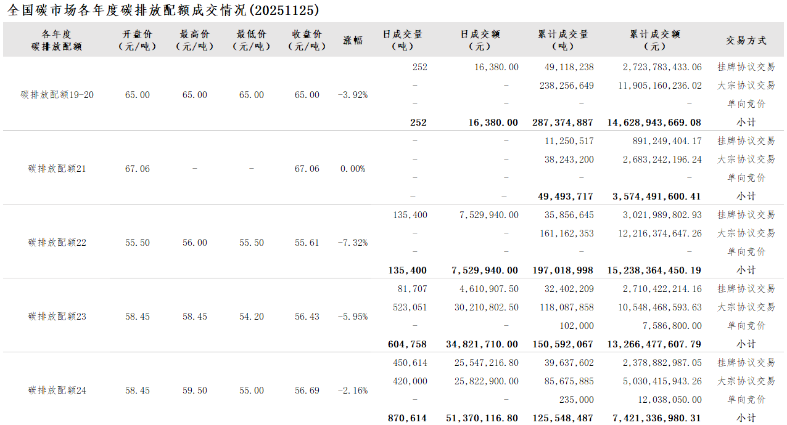
Task: Click the 开盘价 column header
Action: (x=137, y=40)
